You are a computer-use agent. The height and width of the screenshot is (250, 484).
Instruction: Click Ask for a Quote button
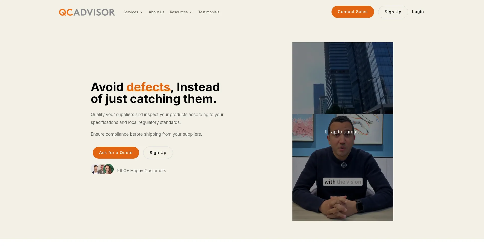coord(116,153)
